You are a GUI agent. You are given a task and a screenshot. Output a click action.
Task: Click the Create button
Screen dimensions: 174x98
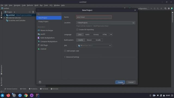tap(120, 82)
